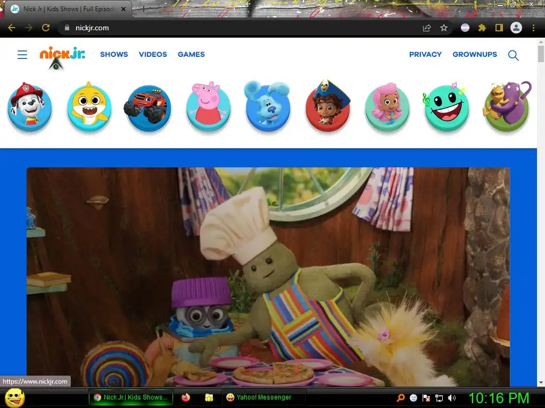
Task: Switch to Yahoo! Messenger taskbar button
Action: pos(264,397)
